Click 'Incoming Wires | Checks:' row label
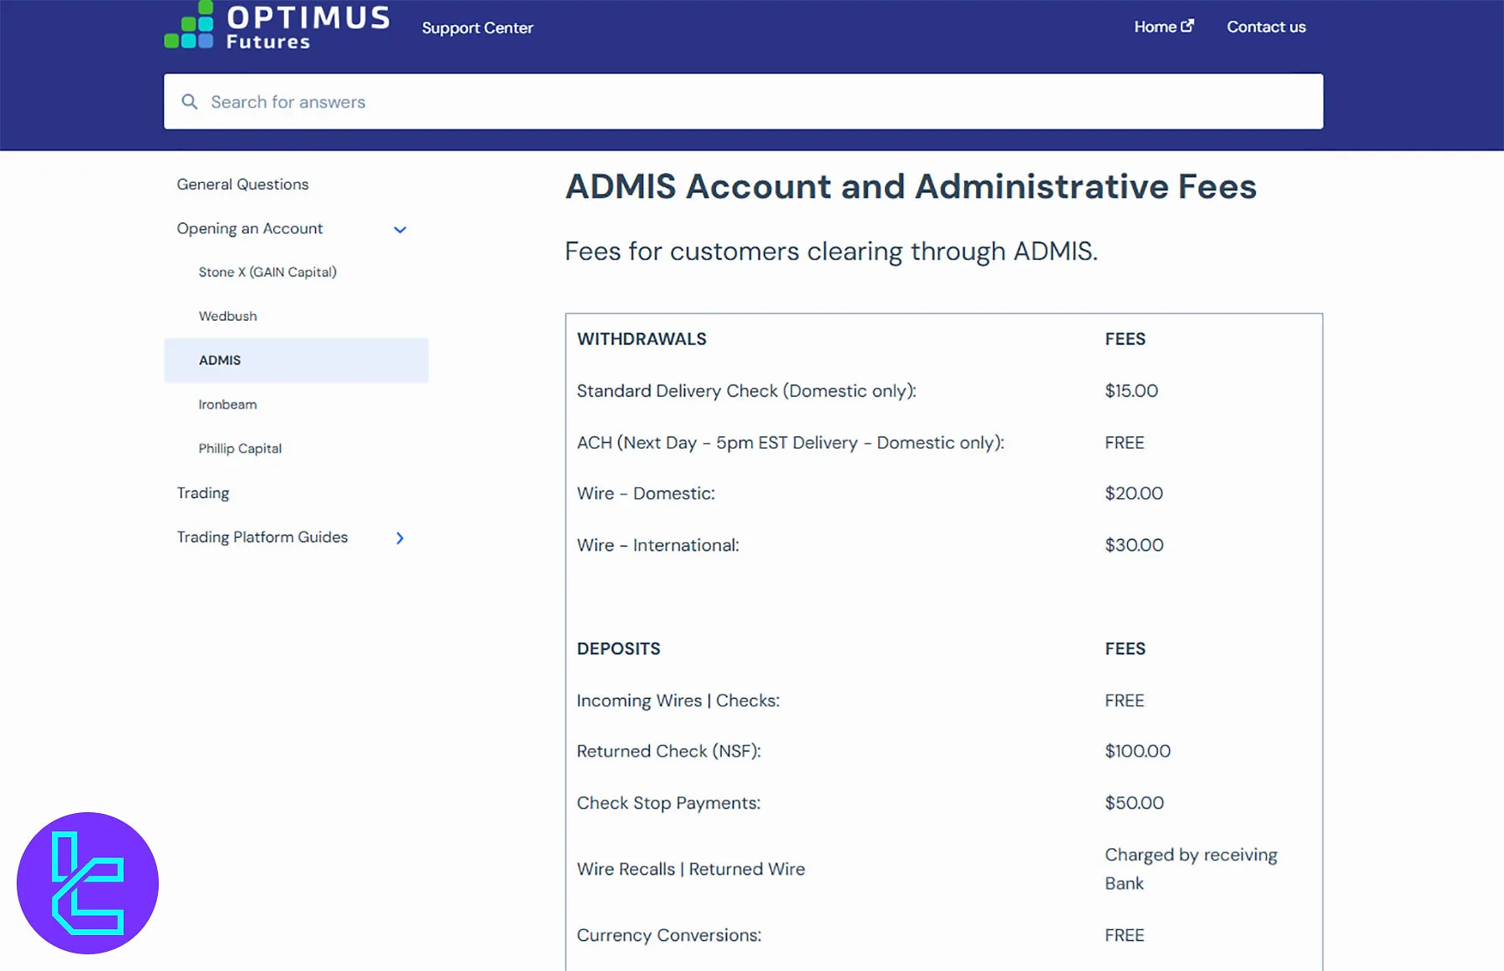The height and width of the screenshot is (971, 1504). point(678,701)
